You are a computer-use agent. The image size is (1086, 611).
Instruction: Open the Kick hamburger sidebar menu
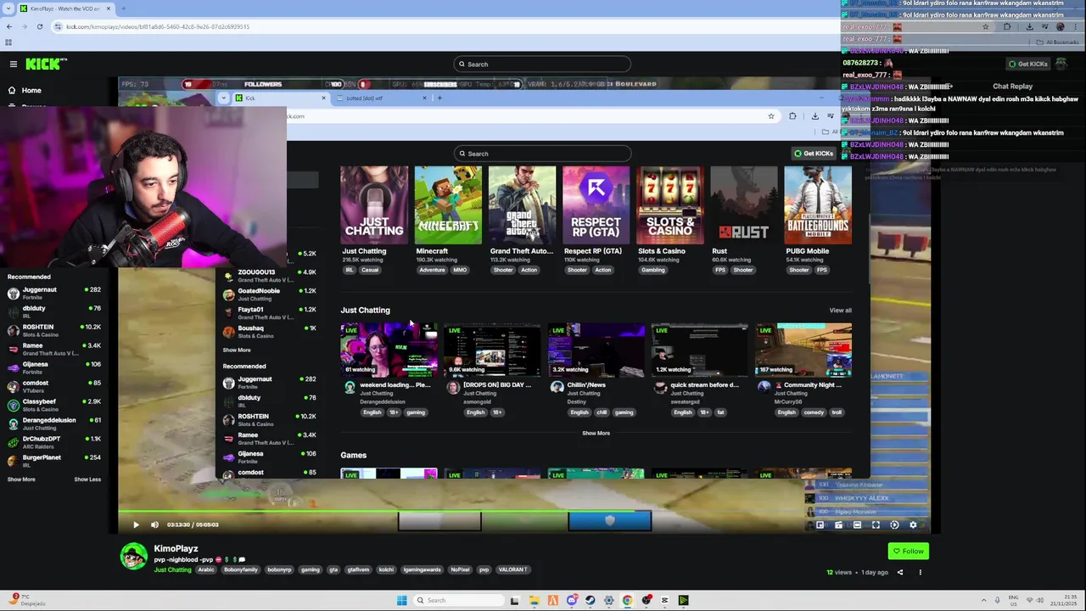pyautogui.click(x=14, y=64)
